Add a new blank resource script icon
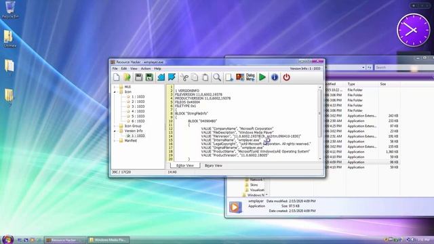This screenshot has height=244, width=434. 229,77
